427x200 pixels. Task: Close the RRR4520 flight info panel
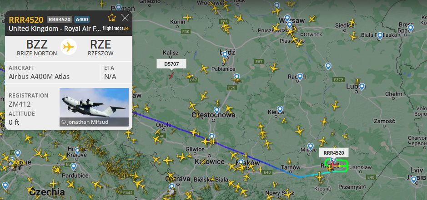tap(125, 18)
